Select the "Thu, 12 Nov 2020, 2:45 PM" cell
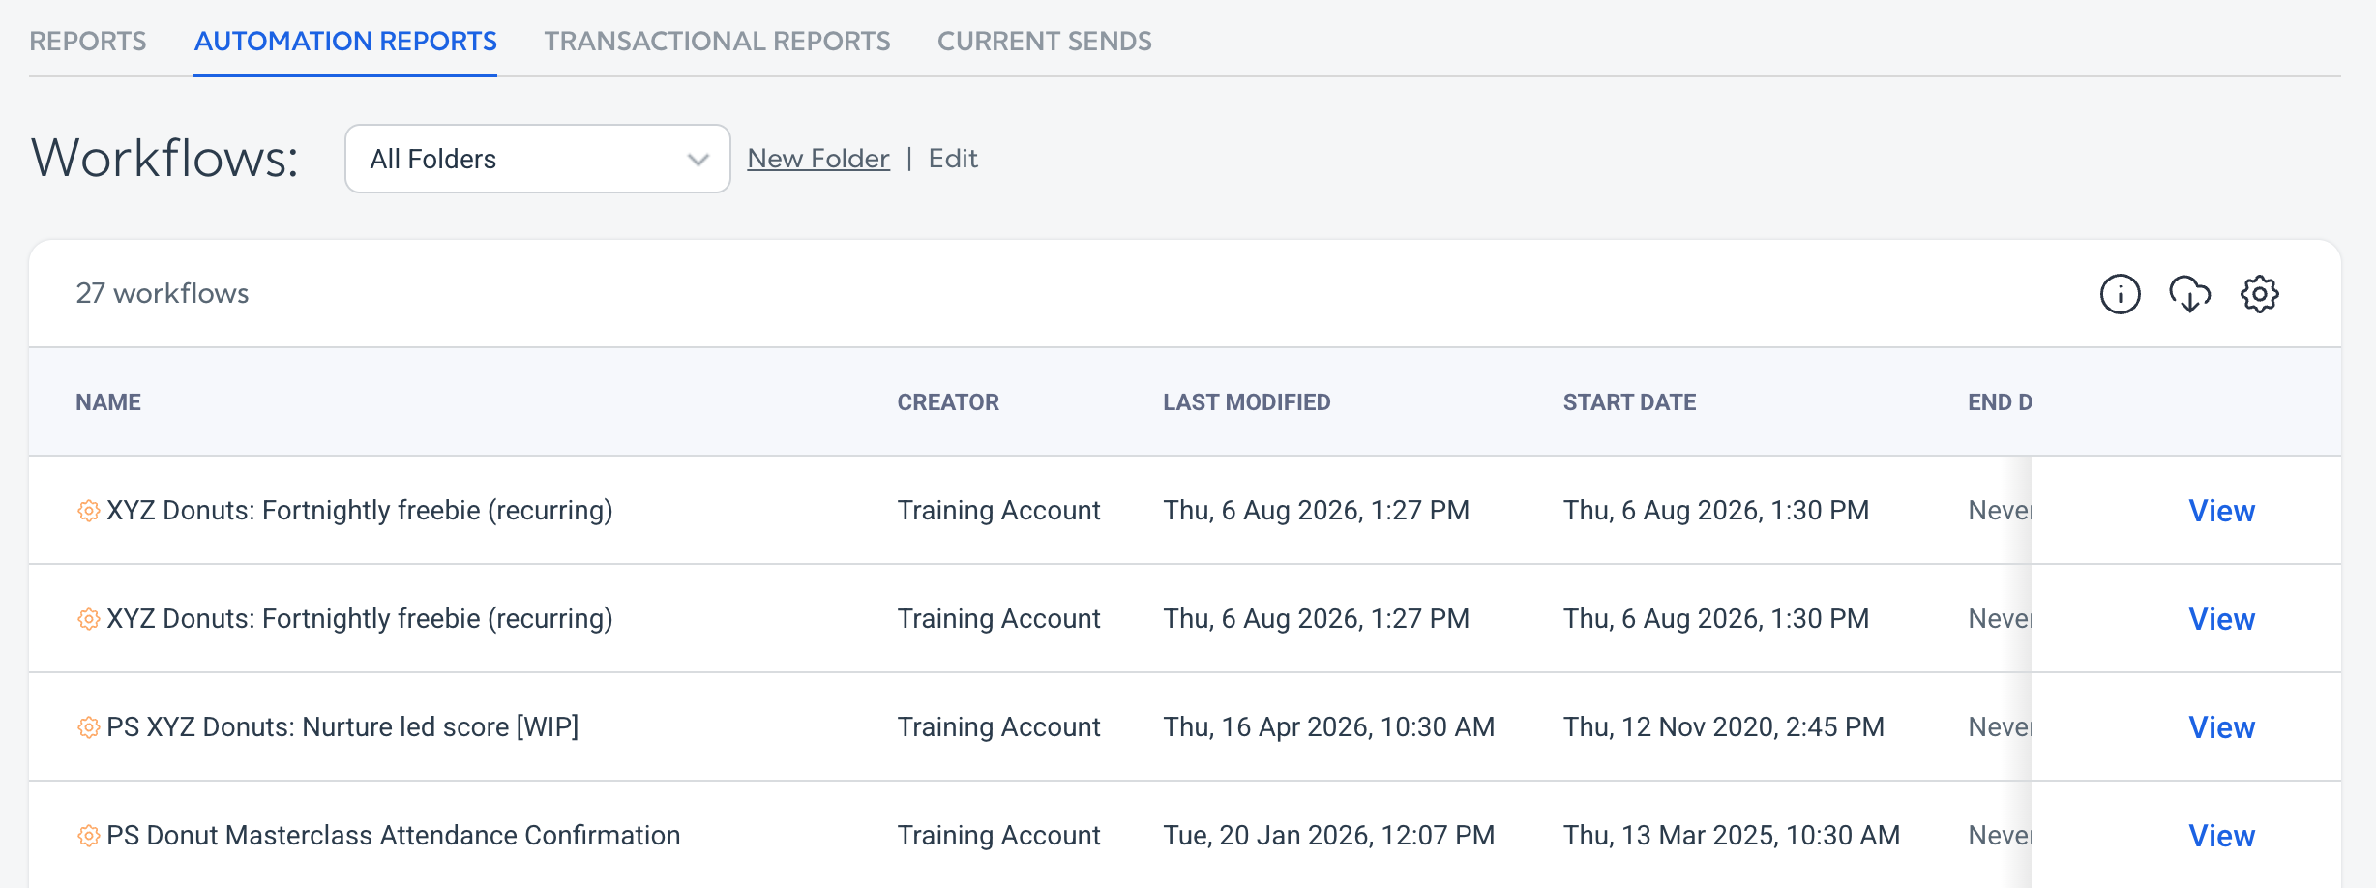 click(1724, 727)
